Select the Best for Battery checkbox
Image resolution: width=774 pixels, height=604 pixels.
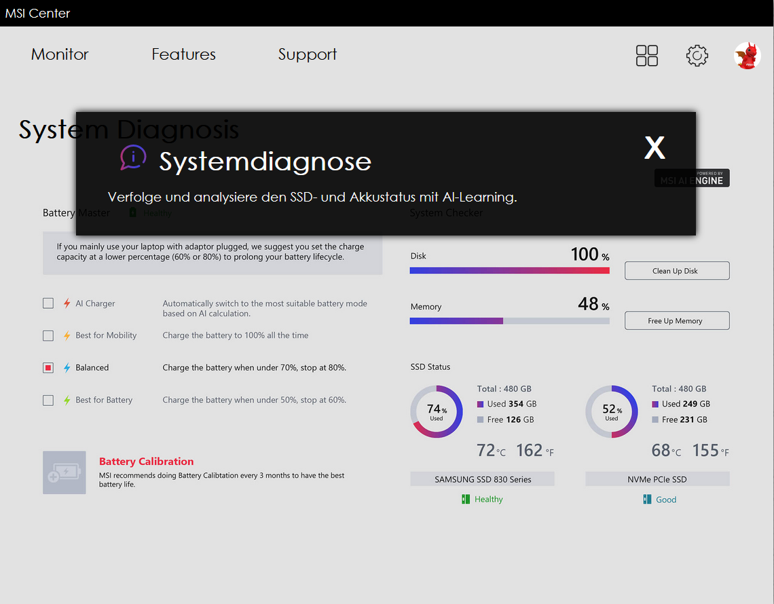pyautogui.click(x=48, y=400)
